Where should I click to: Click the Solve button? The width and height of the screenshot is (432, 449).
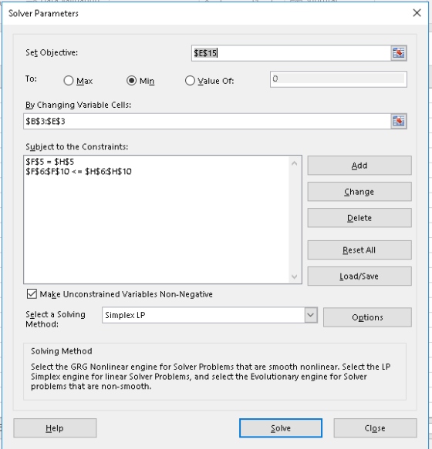281,428
